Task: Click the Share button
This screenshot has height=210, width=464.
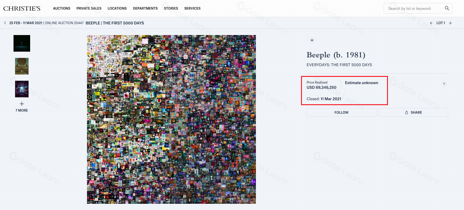Action: coord(413,112)
